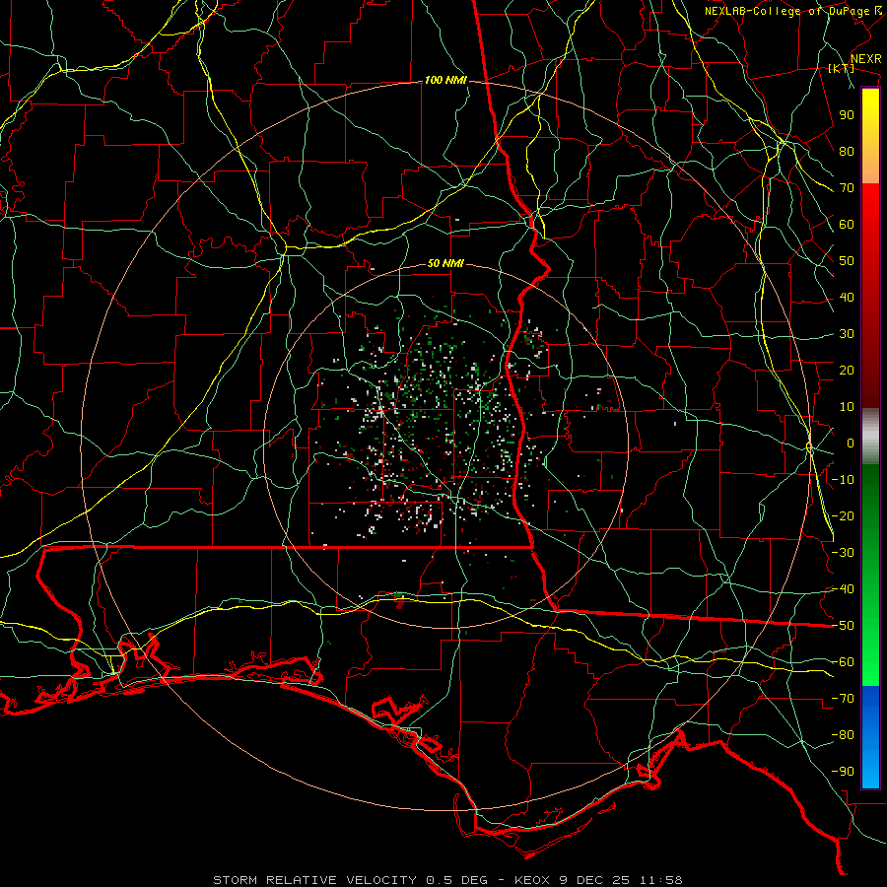Click the "0.5 DEG" elevation text in the footer

pyautogui.click(x=456, y=880)
